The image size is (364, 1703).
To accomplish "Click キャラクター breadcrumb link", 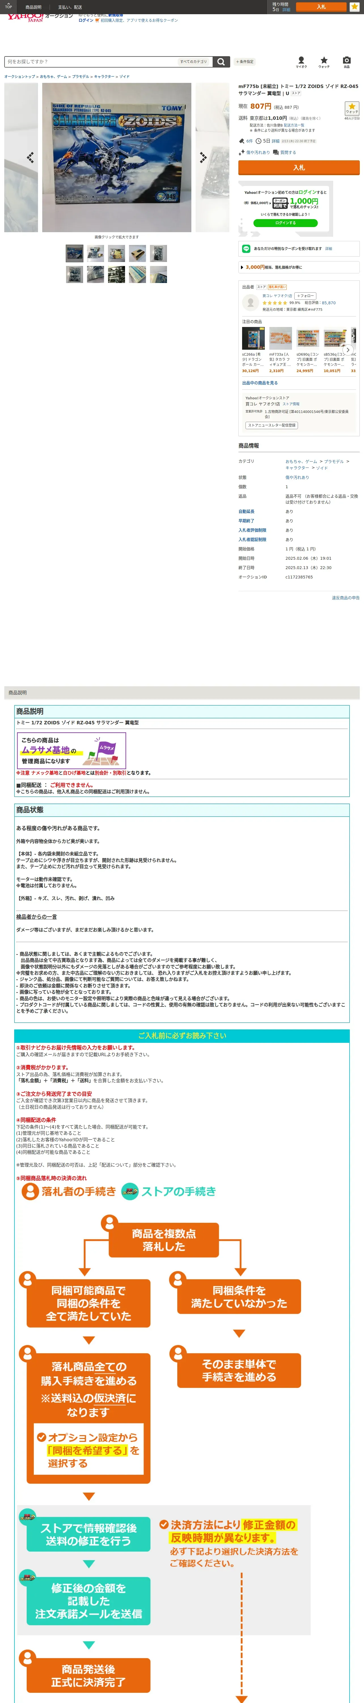I will click(104, 77).
